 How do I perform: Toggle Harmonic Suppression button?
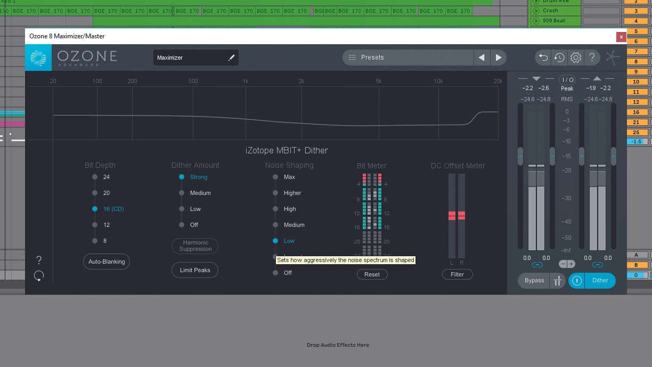195,246
